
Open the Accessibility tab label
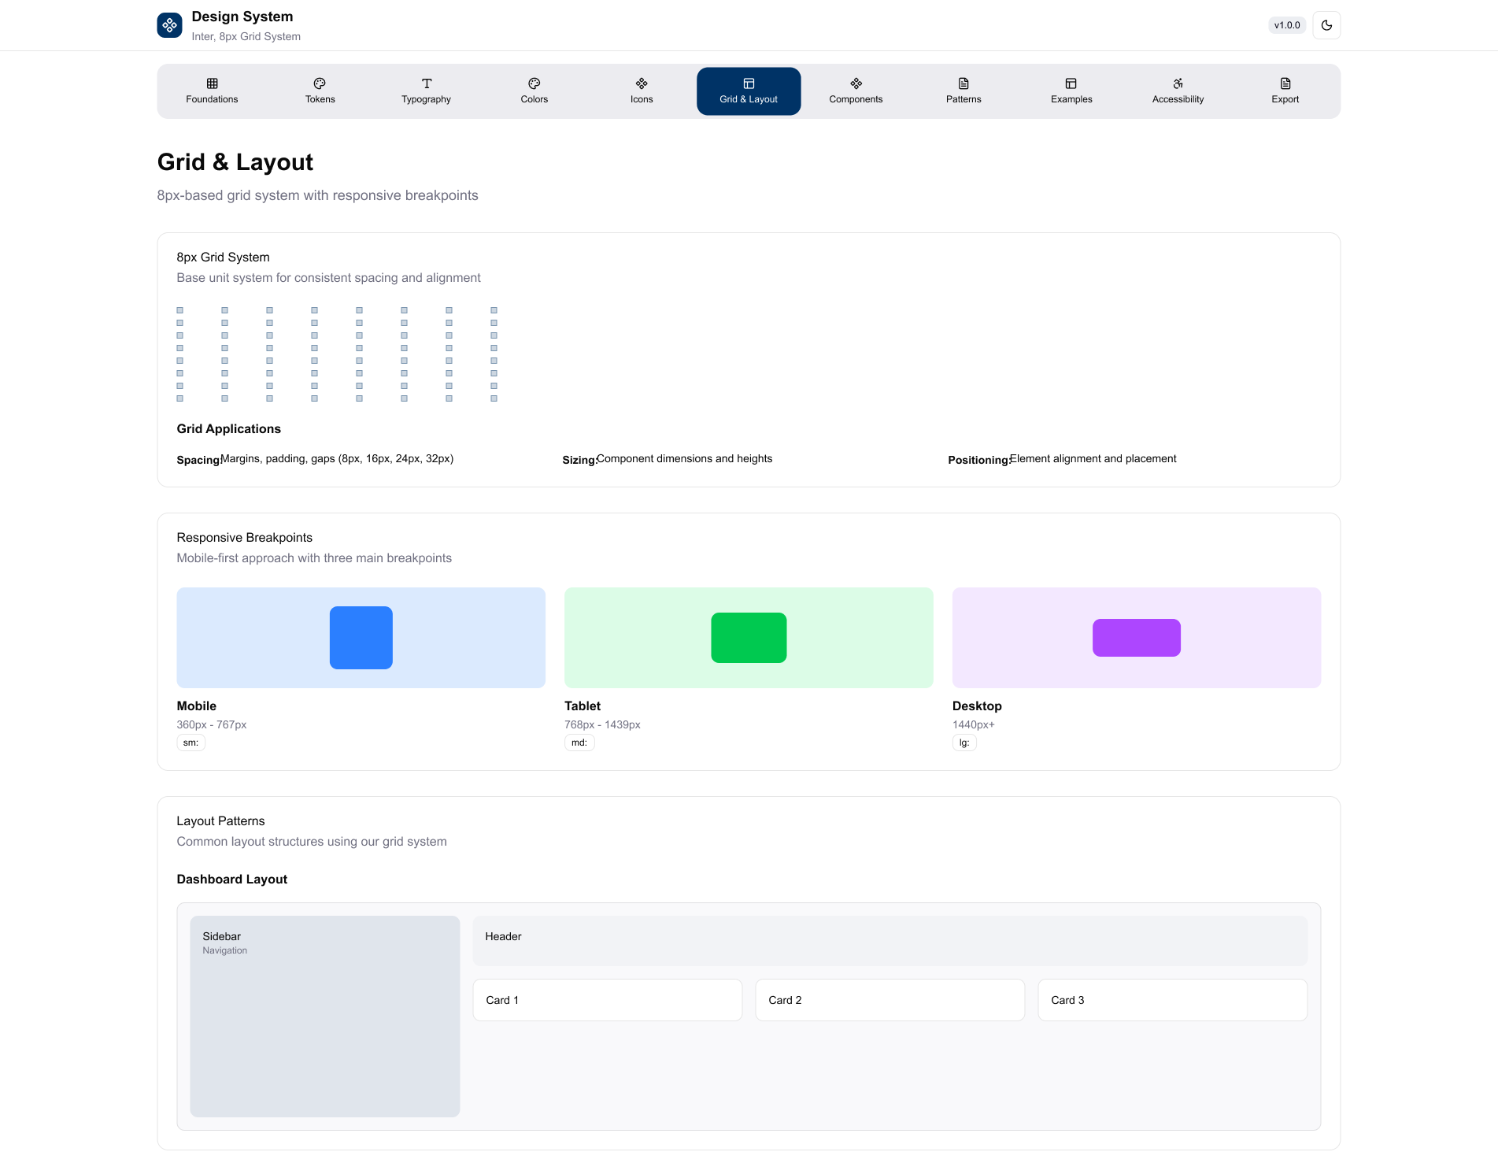[x=1178, y=99]
